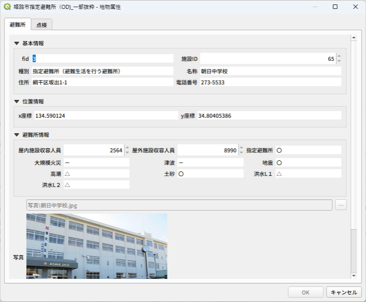The width and height of the screenshot is (366, 302).
Task: Maximize the attribute dialog window
Action: [x=335, y=7]
